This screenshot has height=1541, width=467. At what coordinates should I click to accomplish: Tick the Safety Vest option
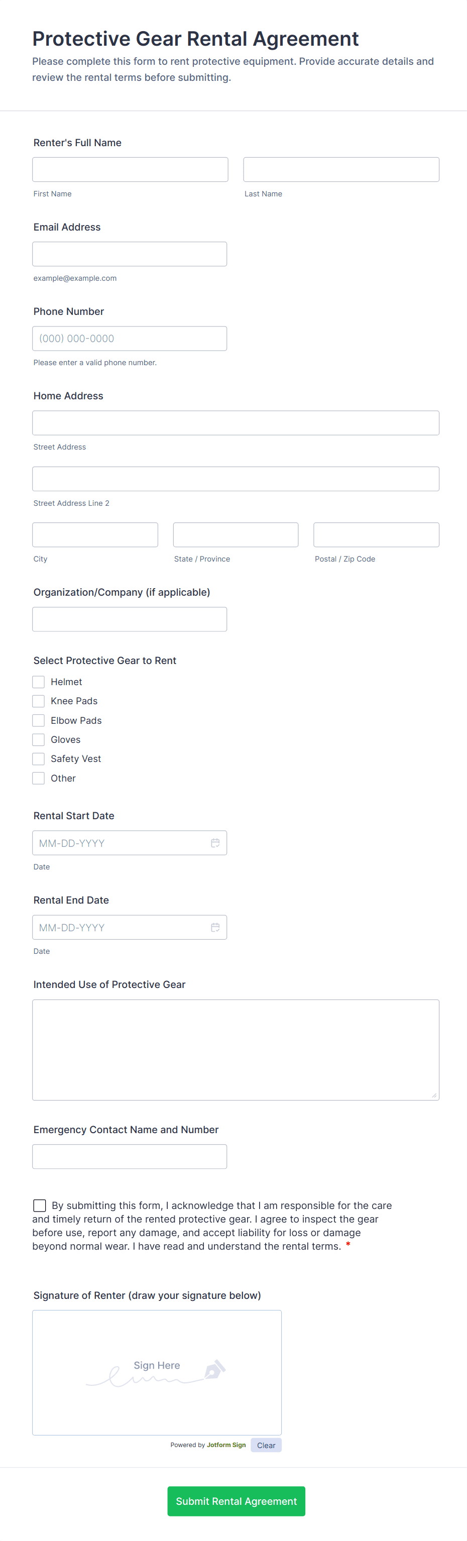pos(38,758)
